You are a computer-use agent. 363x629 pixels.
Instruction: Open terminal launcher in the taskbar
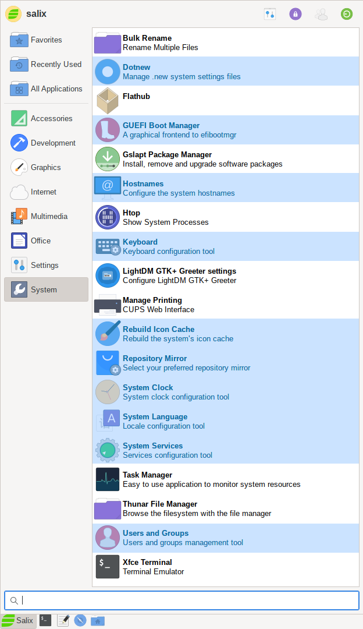[x=45, y=621]
